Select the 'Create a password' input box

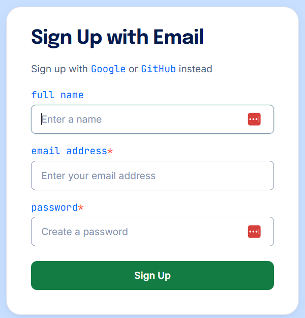click(x=137, y=232)
